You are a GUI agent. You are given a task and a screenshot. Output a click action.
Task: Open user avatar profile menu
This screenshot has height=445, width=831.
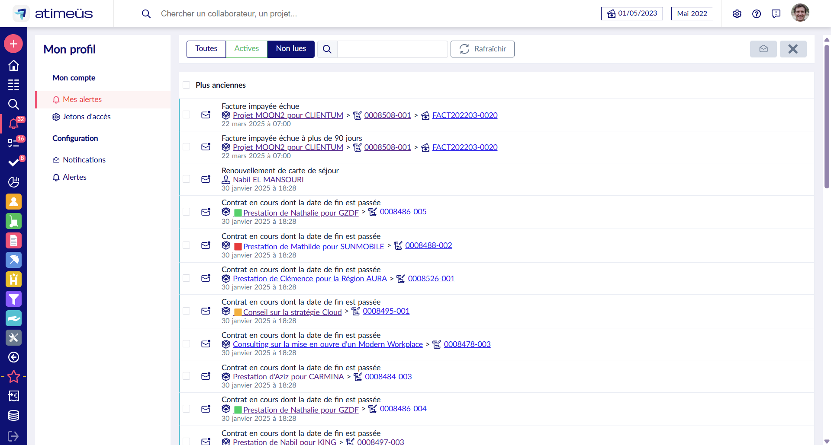(x=800, y=13)
